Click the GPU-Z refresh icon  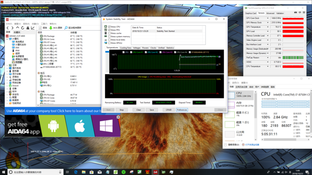(x=300, y=12)
